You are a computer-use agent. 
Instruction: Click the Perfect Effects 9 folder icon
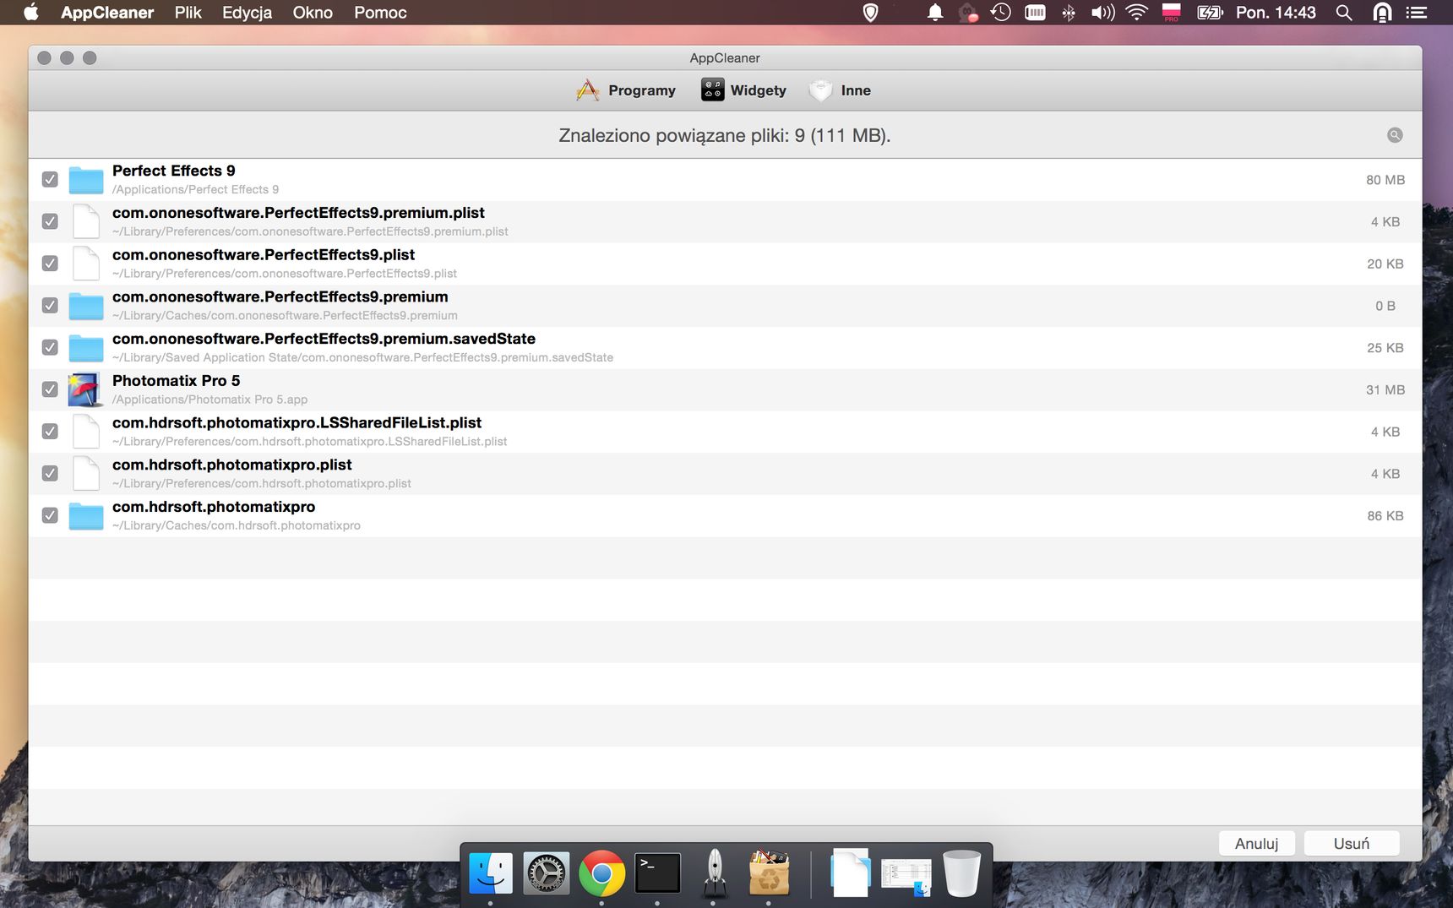click(x=85, y=180)
